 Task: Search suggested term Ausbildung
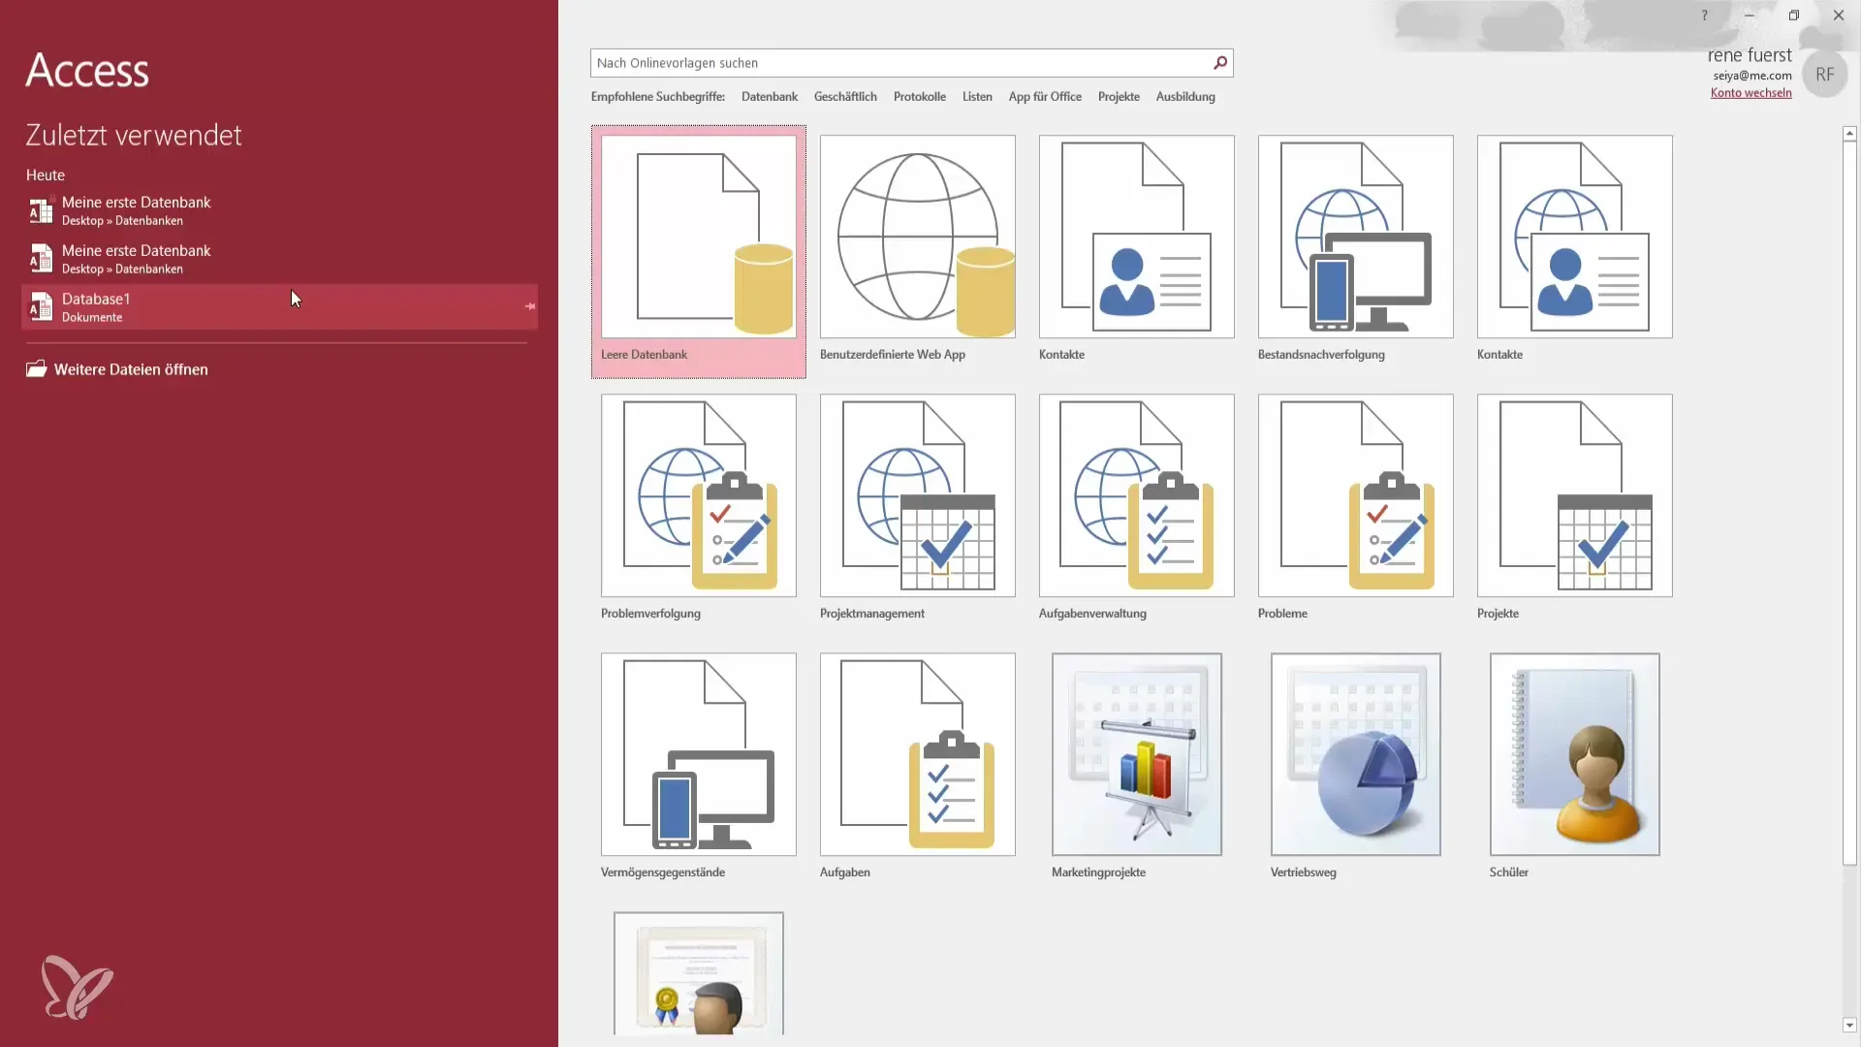1185,97
